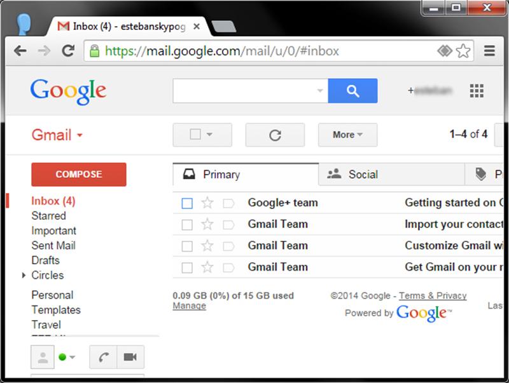
Task: Open the Chrome hamburger menu
Action: tap(489, 51)
